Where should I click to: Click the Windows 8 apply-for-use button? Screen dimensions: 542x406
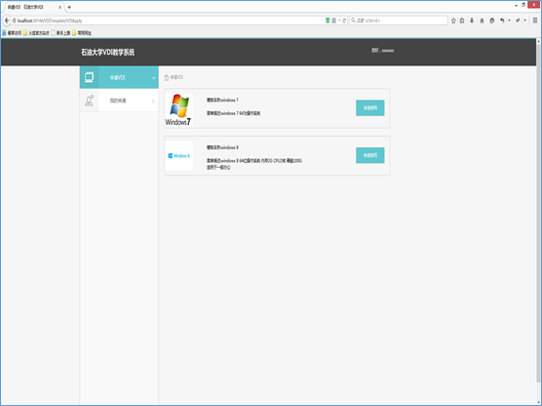pos(370,155)
